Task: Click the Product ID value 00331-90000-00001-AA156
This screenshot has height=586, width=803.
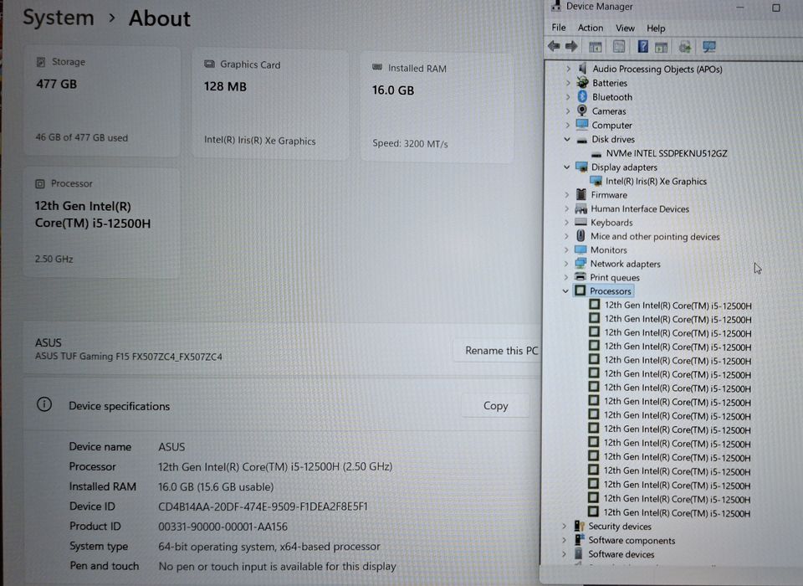Action: click(x=222, y=527)
